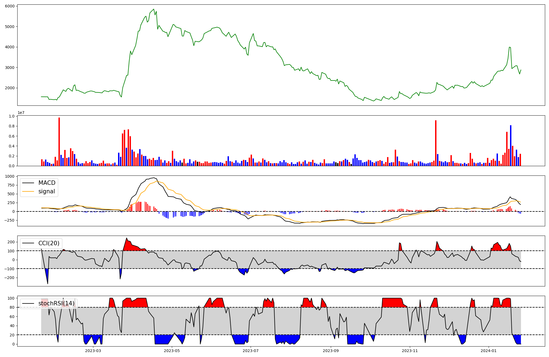Click the 2024-01 x-axis date label
The image size is (549, 357).
coord(489,351)
